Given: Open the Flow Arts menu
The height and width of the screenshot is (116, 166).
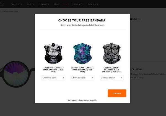Looking at the screenshot, I should (x=45, y=4).
